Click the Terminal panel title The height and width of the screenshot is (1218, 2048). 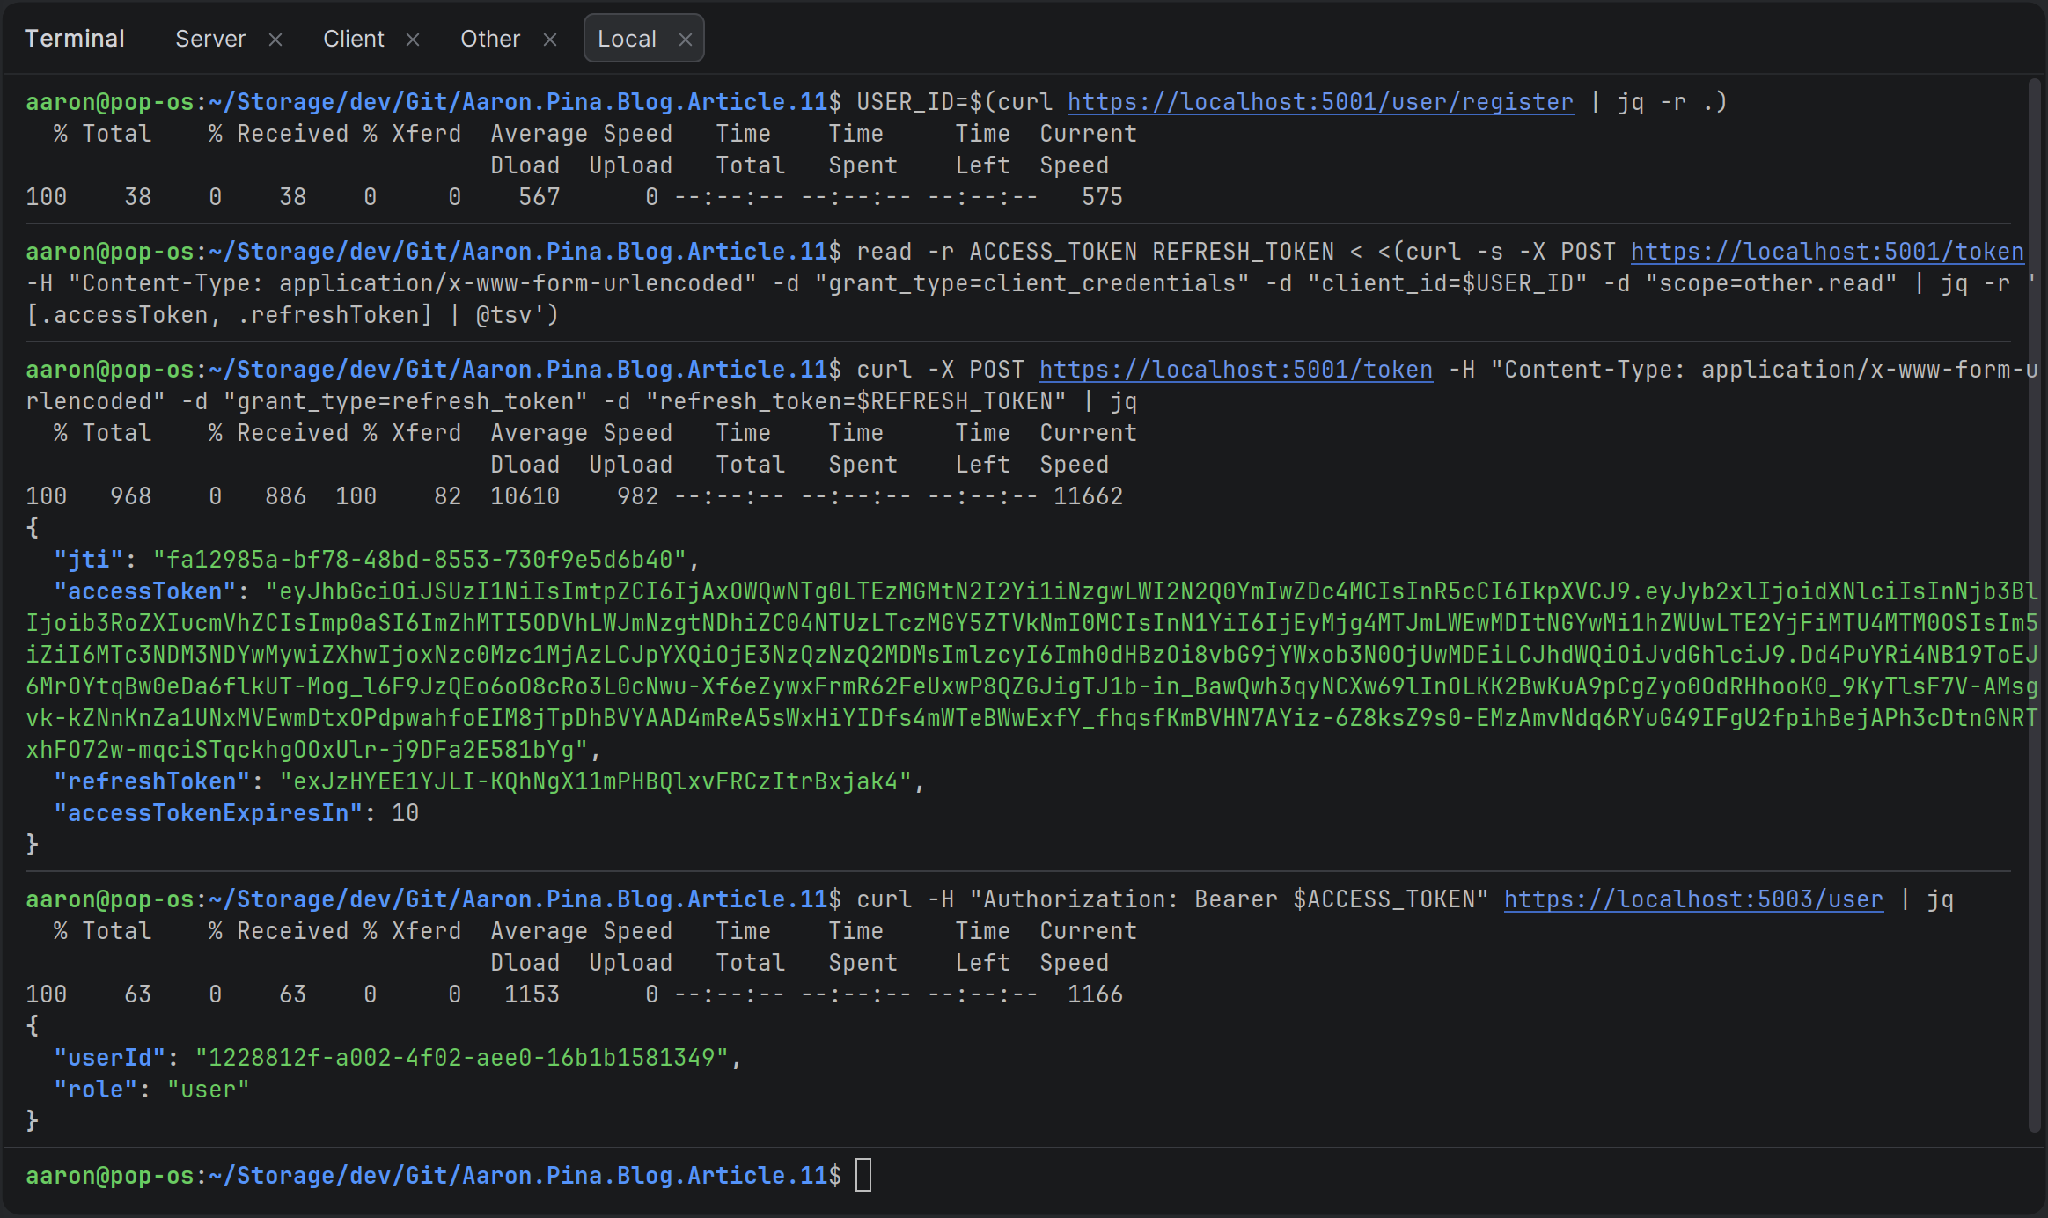(x=75, y=39)
